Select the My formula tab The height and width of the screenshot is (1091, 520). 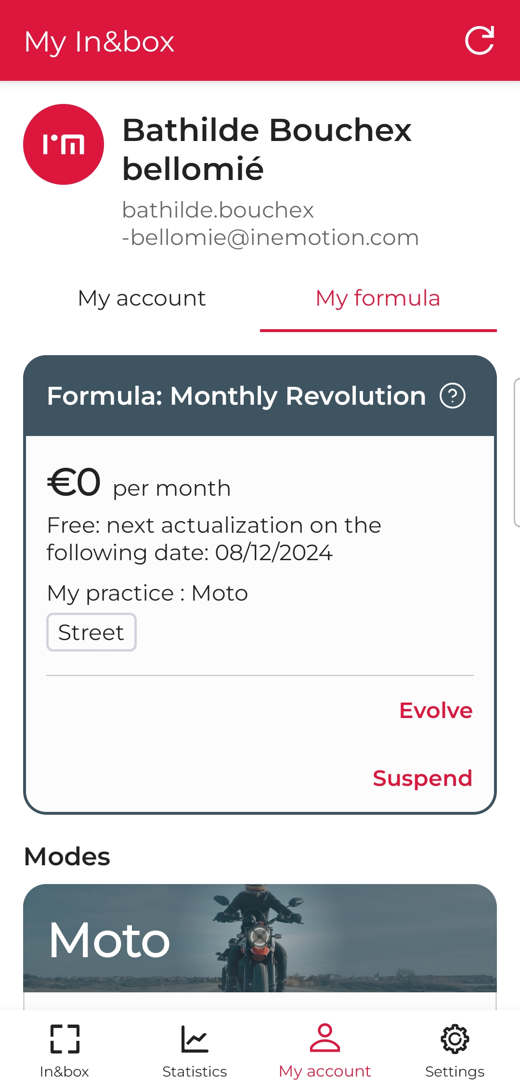pos(378,298)
